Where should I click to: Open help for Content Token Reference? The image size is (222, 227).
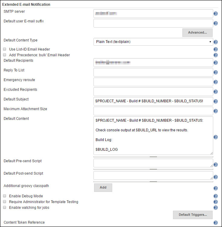(x=215, y=223)
